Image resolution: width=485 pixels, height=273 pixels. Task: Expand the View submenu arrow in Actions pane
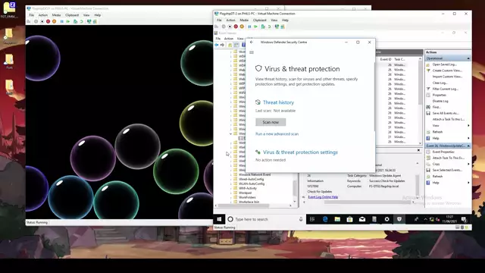tap(468, 125)
